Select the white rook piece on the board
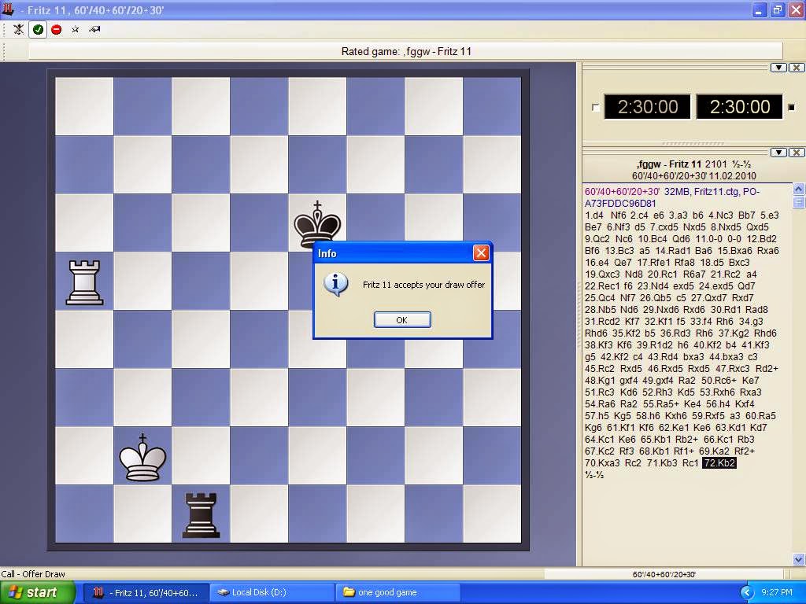The width and height of the screenshot is (806, 604). point(84,282)
